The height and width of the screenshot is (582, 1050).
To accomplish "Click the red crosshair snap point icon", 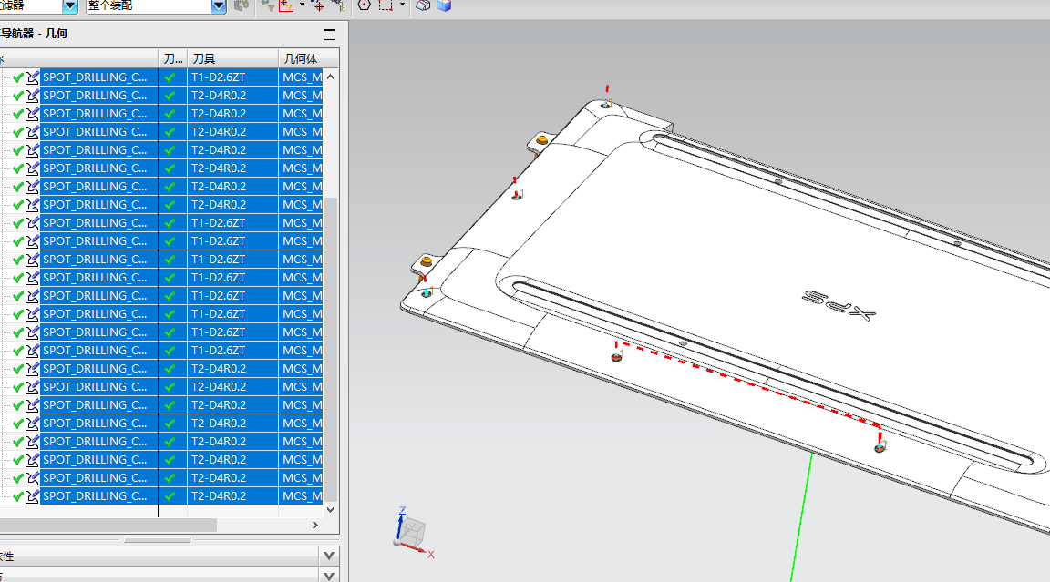I will (x=317, y=5).
